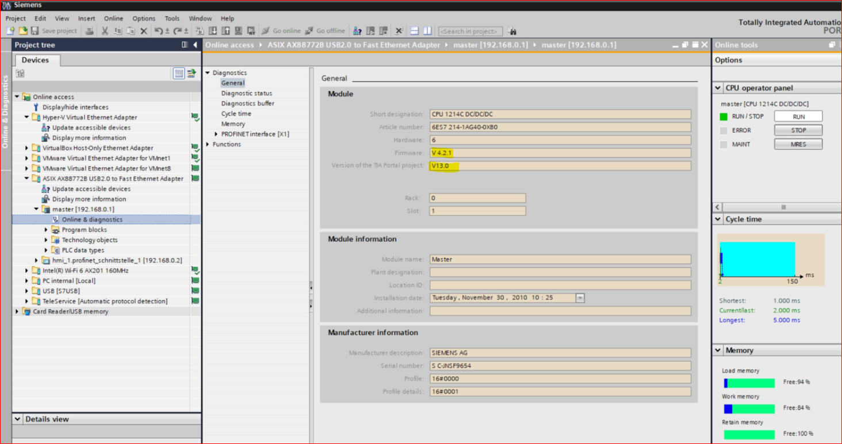
Task: Expand the Program blocks tree node
Action: (x=47, y=230)
